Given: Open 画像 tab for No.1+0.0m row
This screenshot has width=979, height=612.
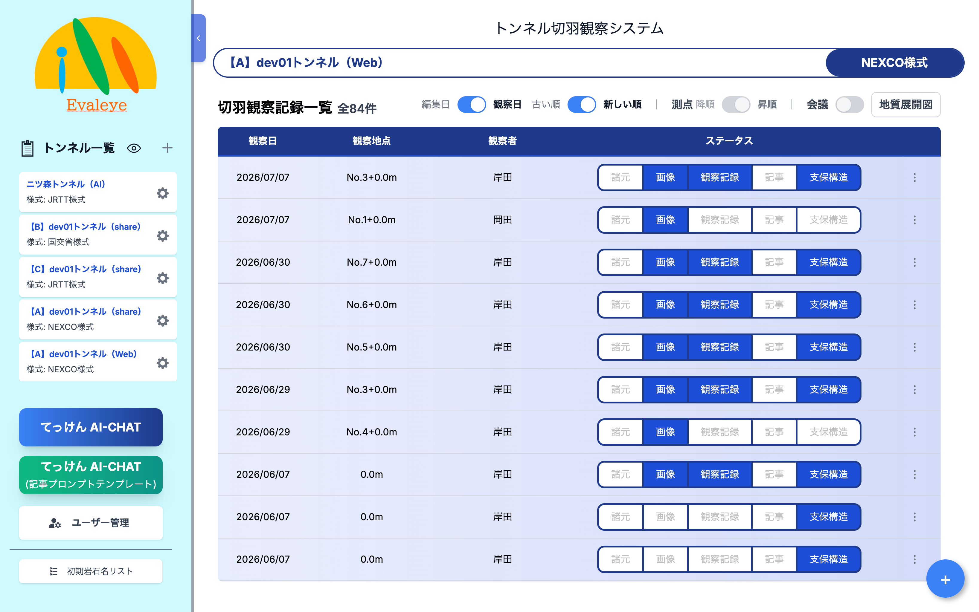Looking at the screenshot, I should click(665, 220).
